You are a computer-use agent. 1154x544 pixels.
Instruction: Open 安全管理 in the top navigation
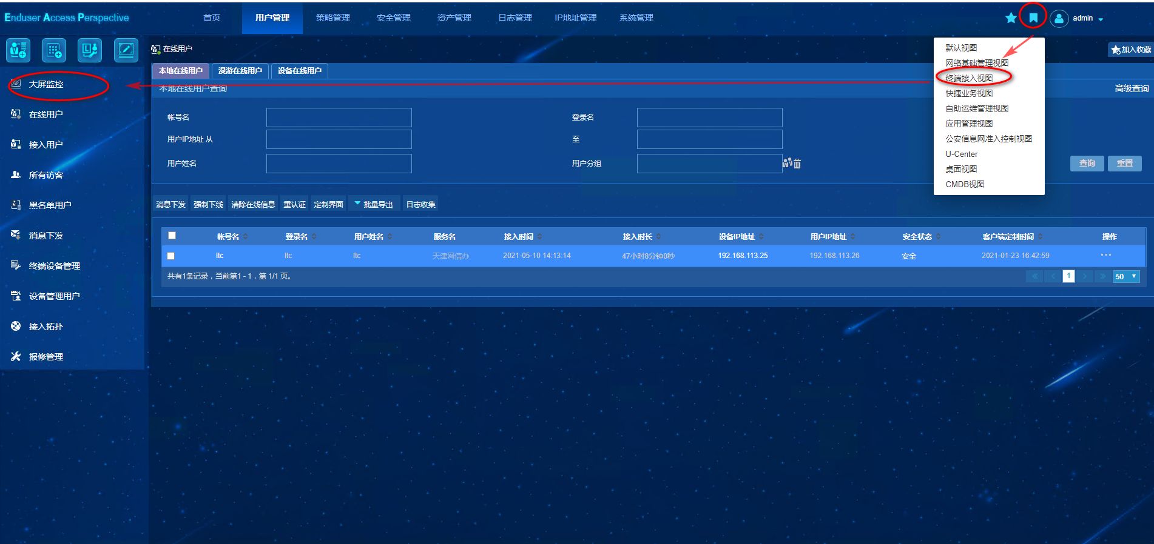click(x=394, y=18)
